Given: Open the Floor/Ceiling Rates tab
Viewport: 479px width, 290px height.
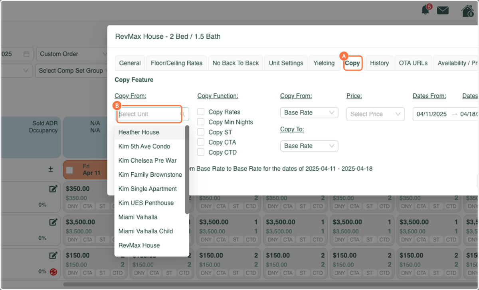Looking at the screenshot, I should tap(176, 63).
